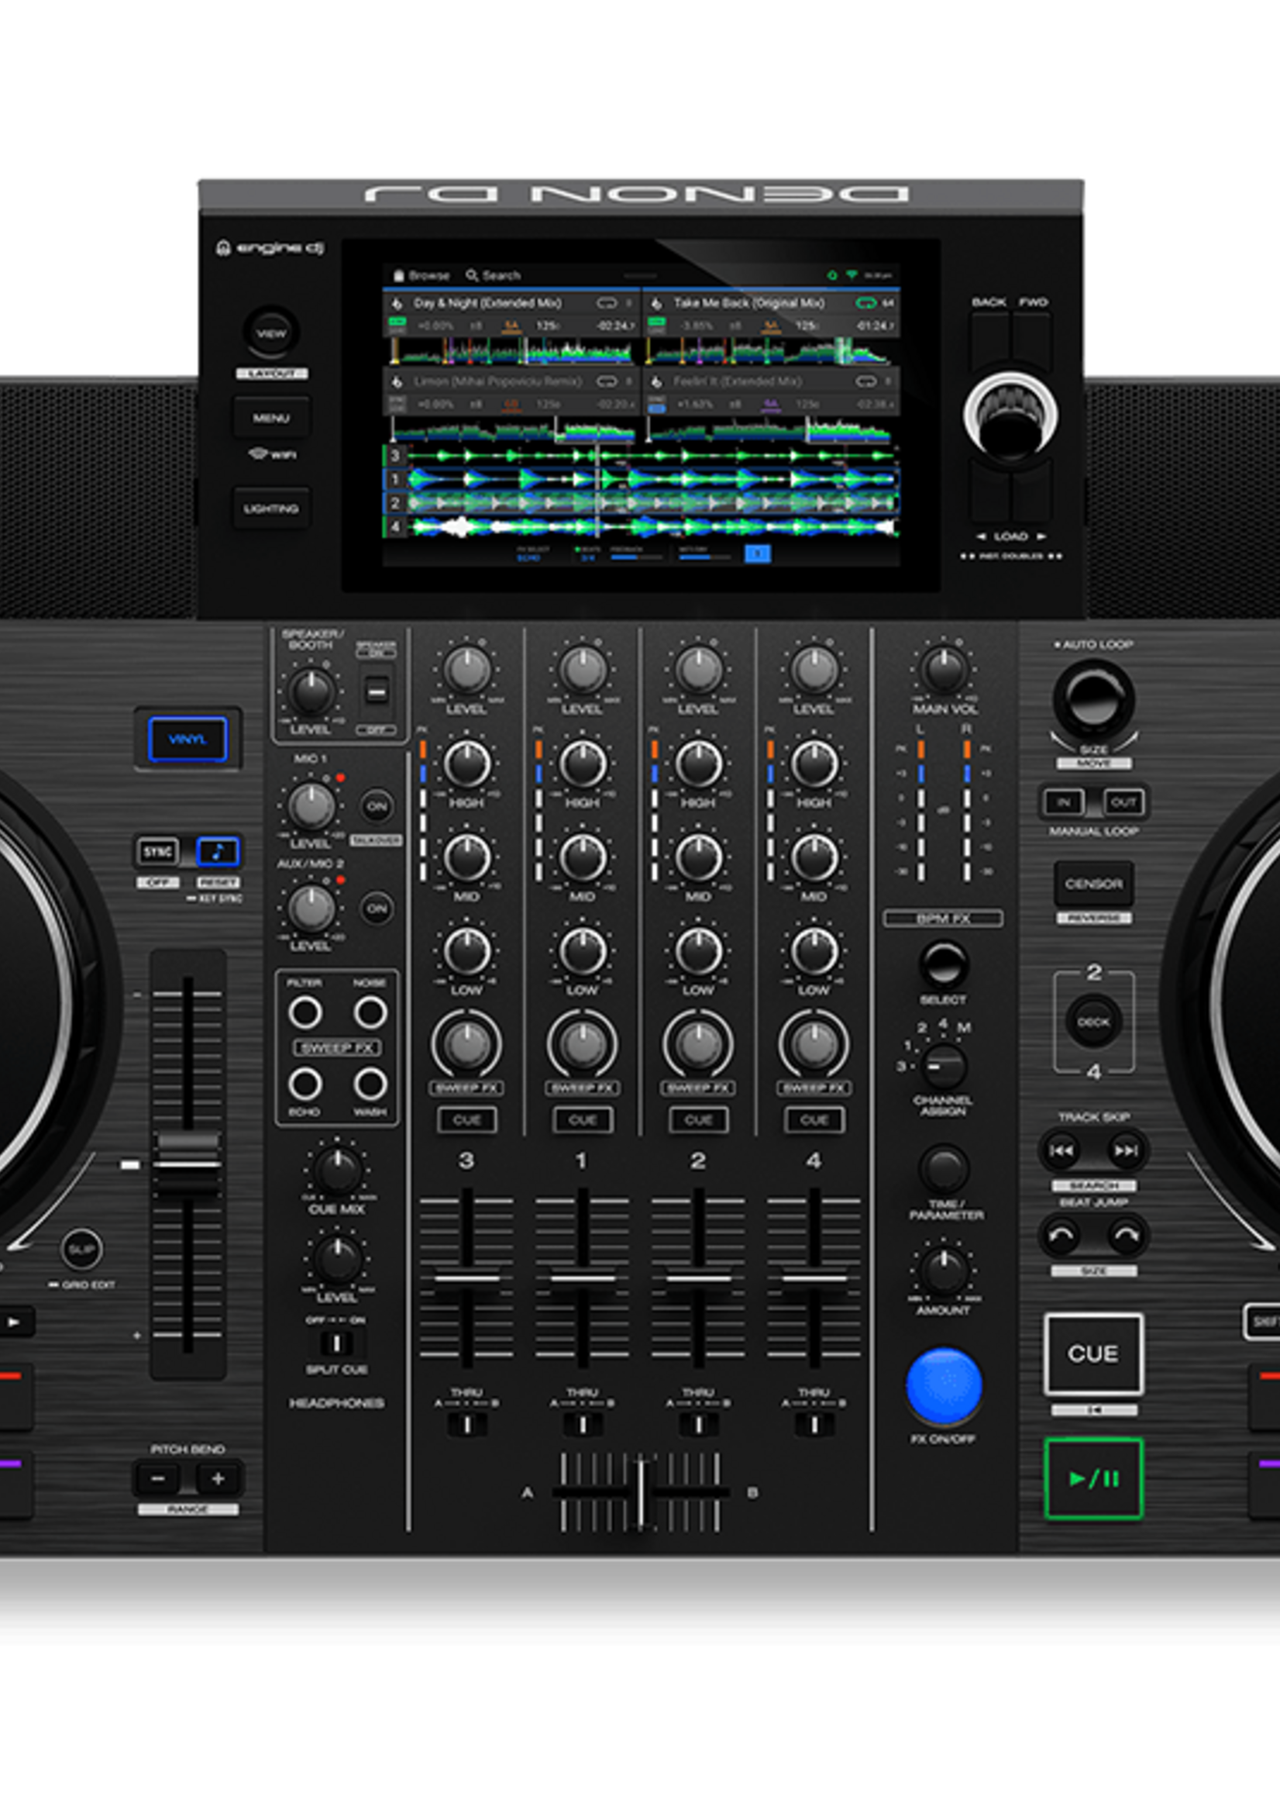Click the channel 4 volume fader
Image resolution: width=1280 pixels, height=1793 pixels.
[x=814, y=1279]
